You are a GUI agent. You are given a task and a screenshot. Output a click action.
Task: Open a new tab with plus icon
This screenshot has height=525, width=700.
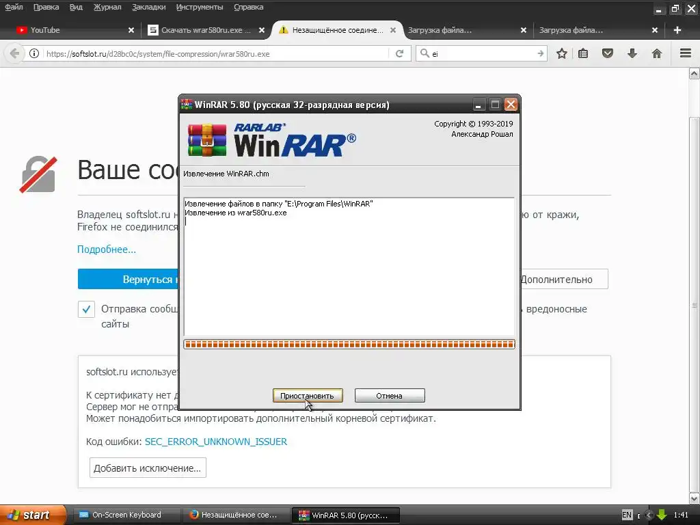677,30
